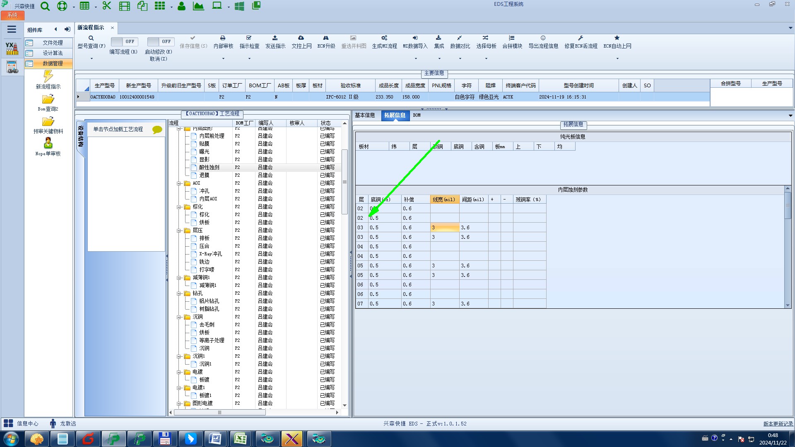The image size is (795, 447).
Task: Toggle the hamburger menu sidebar button
Action: [12, 29]
